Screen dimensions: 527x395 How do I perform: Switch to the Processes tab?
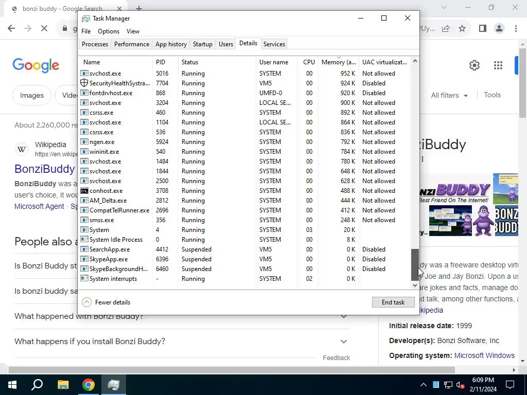(95, 44)
